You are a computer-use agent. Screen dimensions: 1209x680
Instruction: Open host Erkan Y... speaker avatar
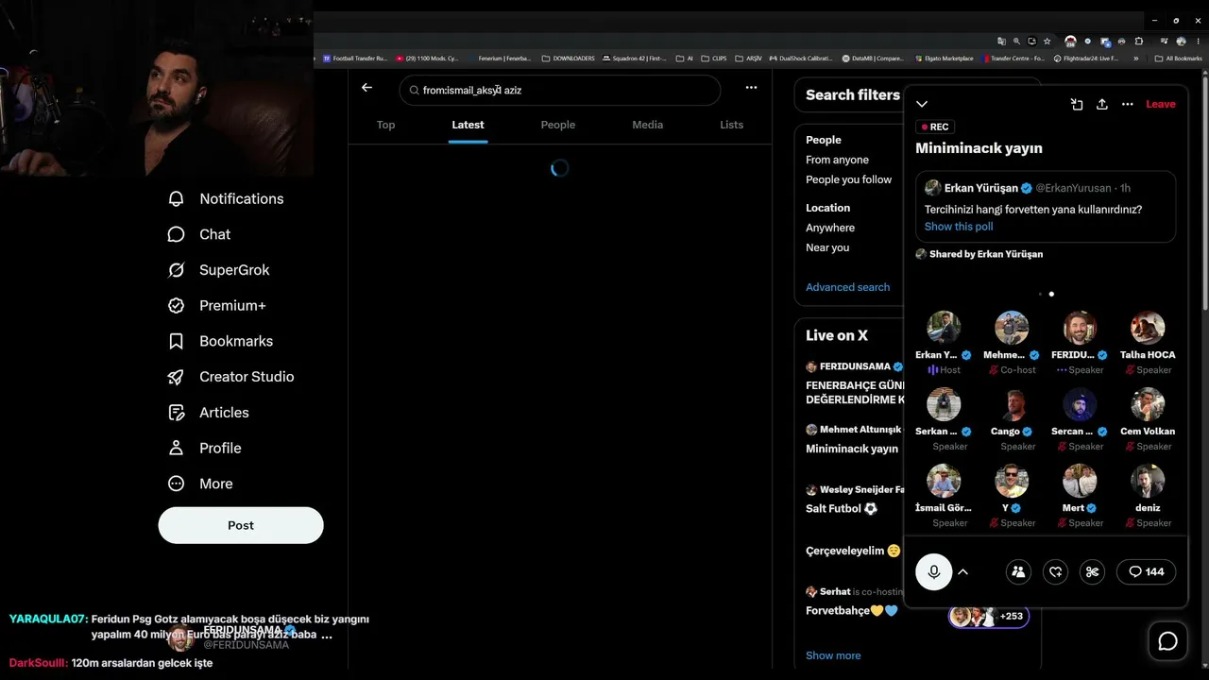[x=944, y=328]
